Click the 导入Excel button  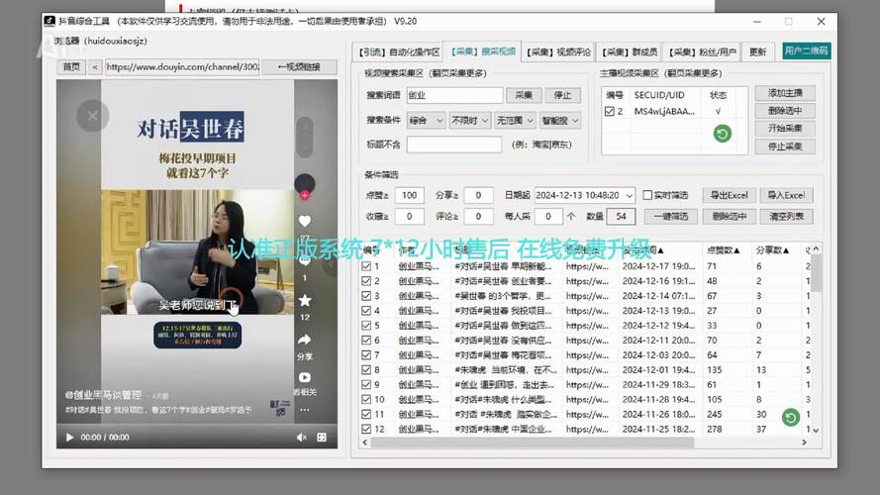point(786,195)
